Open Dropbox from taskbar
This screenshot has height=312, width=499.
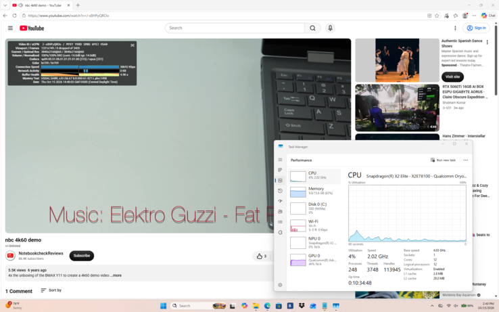[x=302, y=306]
